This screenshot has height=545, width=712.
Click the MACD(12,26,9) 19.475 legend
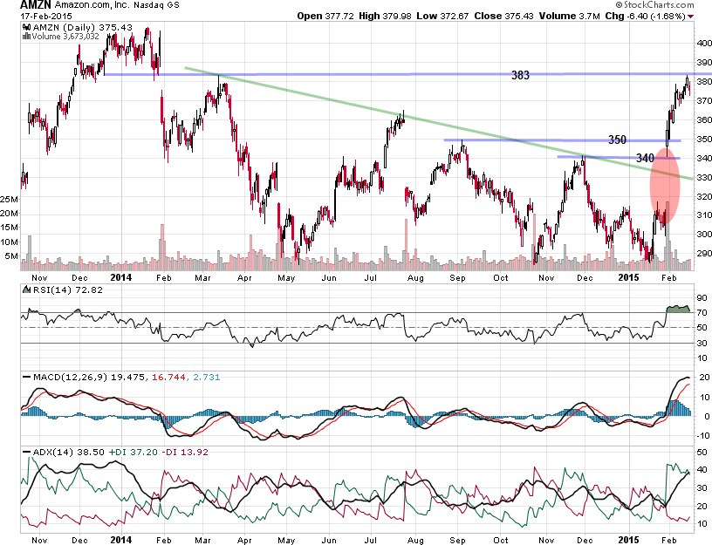[x=90, y=377]
